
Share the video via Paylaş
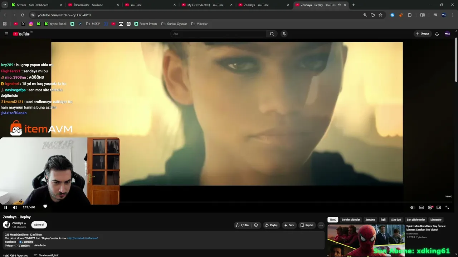click(x=271, y=225)
